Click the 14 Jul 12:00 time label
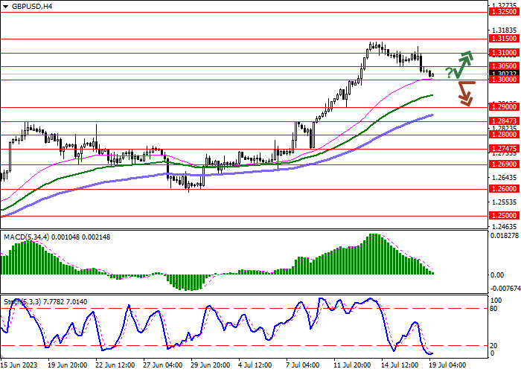Viewport: 521px width, 372px height. click(x=400, y=365)
